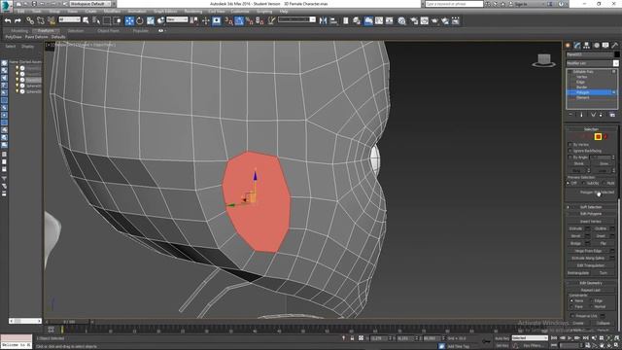Image resolution: width=622 pixels, height=350 pixels.
Task: Open the selection filter dropdown
Action: [69, 19]
